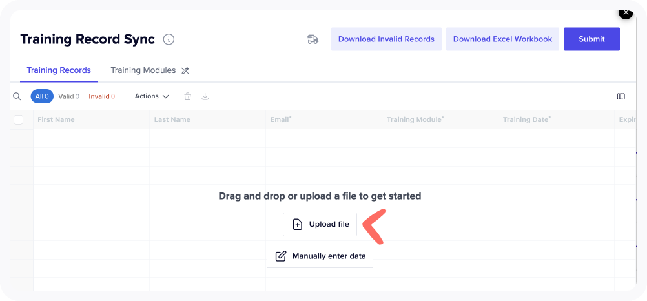Switch to the Training Records tab

tap(59, 70)
